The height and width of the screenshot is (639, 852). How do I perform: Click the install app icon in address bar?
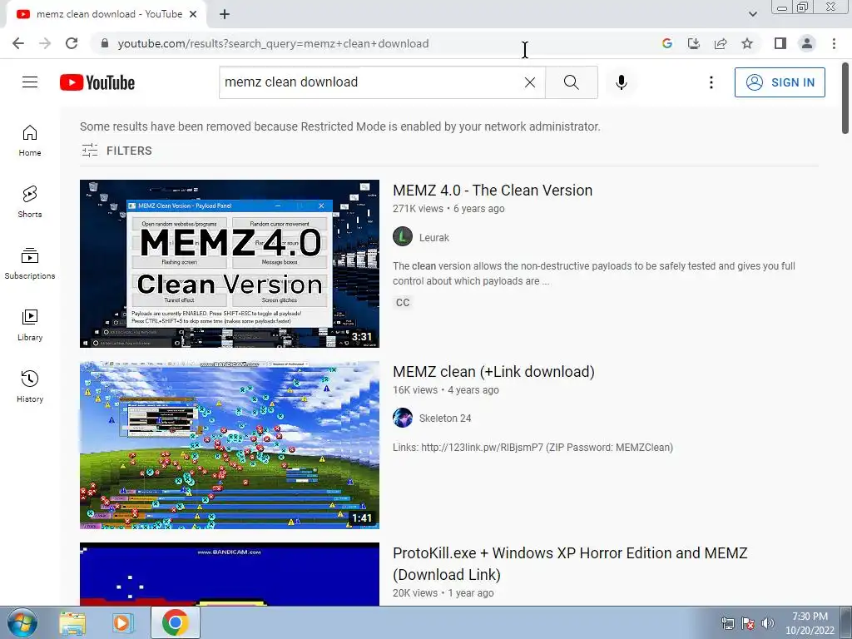tap(693, 43)
